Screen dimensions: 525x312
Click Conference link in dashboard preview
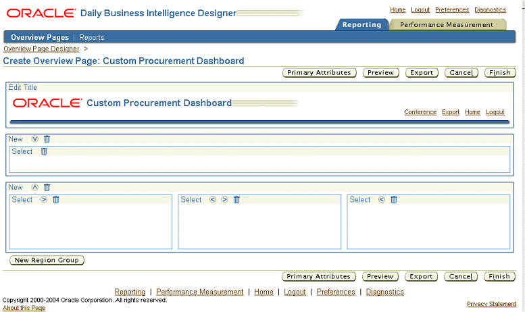click(420, 112)
